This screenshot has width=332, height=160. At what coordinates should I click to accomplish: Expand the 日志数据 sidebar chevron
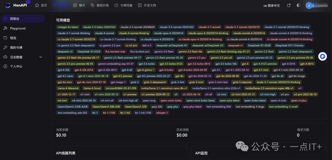tap(41, 57)
